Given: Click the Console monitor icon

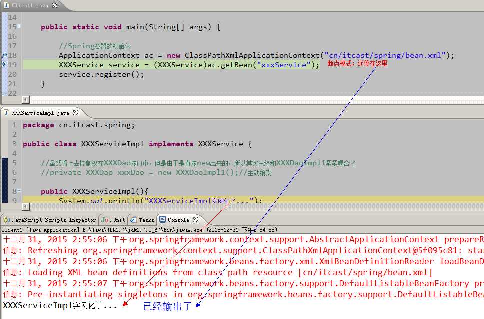Looking at the screenshot, I should (162, 220).
